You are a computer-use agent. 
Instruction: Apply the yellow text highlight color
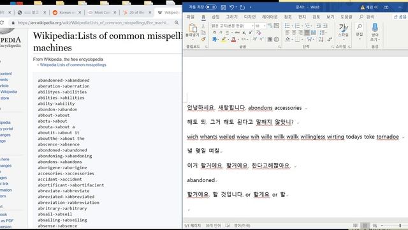tap(224, 40)
